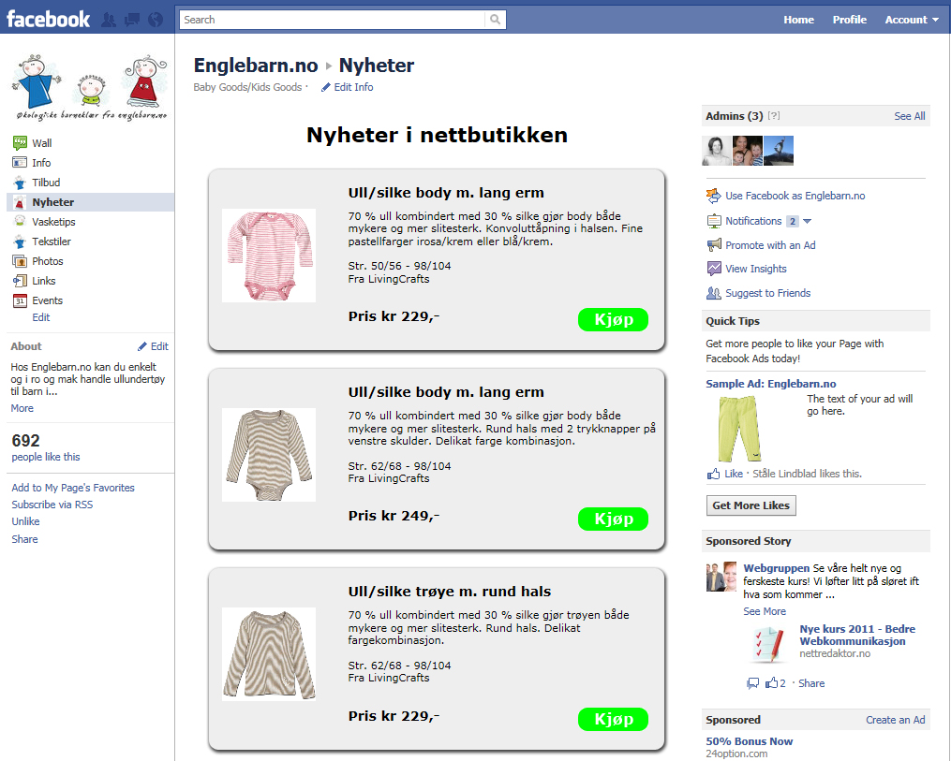
Task: Open See All admins link
Action: [909, 116]
